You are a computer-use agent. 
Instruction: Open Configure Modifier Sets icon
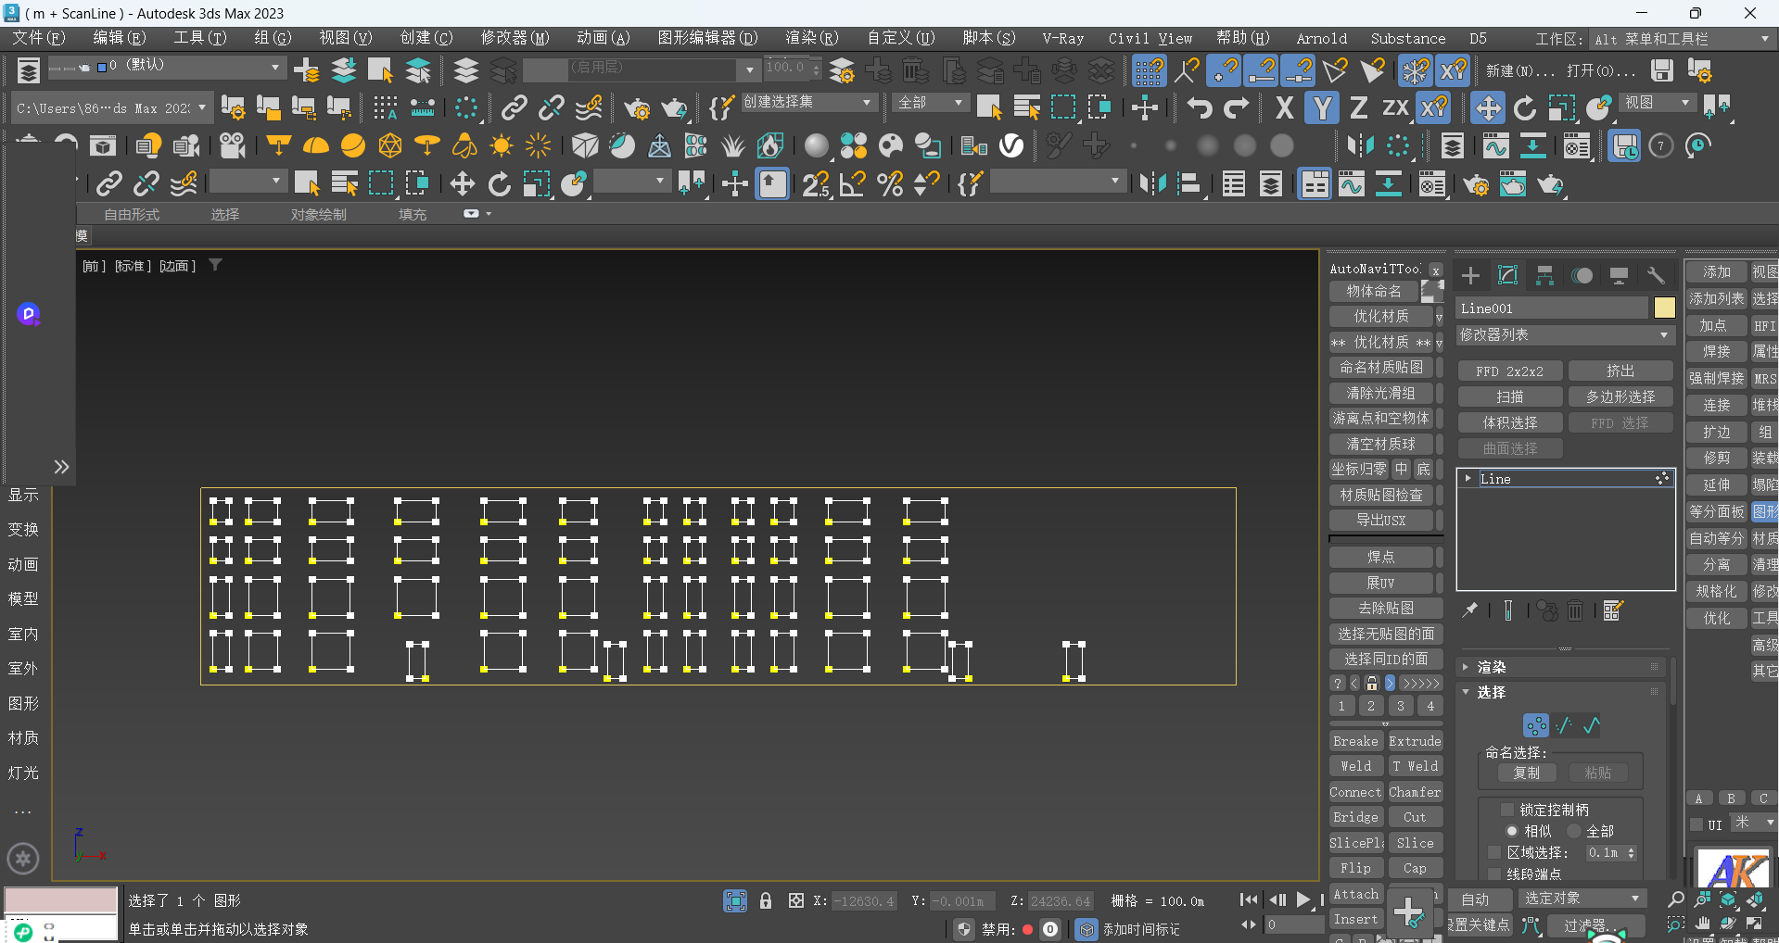[1613, 610]
